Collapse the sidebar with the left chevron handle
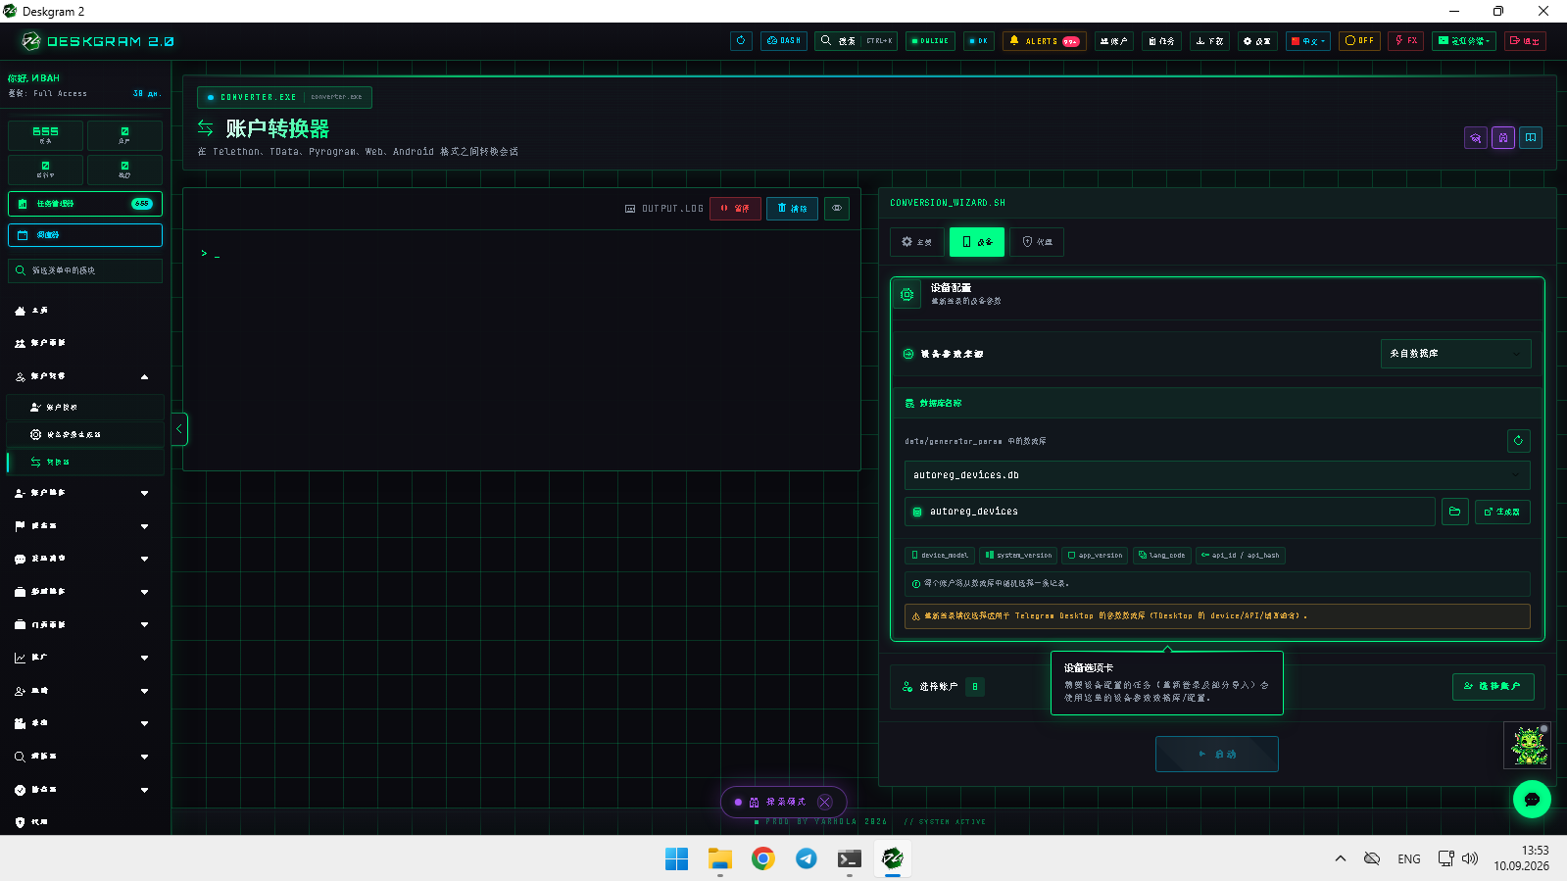 tap(179, 429)
